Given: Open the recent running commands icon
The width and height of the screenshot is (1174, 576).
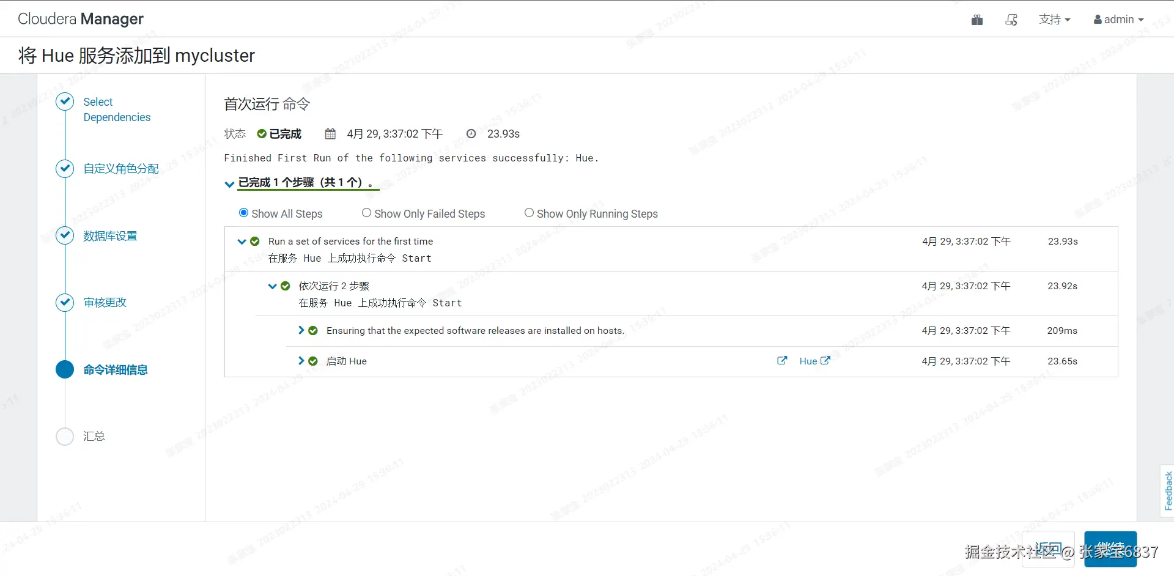Looking at the screenshot, I should click(1011, 20).
